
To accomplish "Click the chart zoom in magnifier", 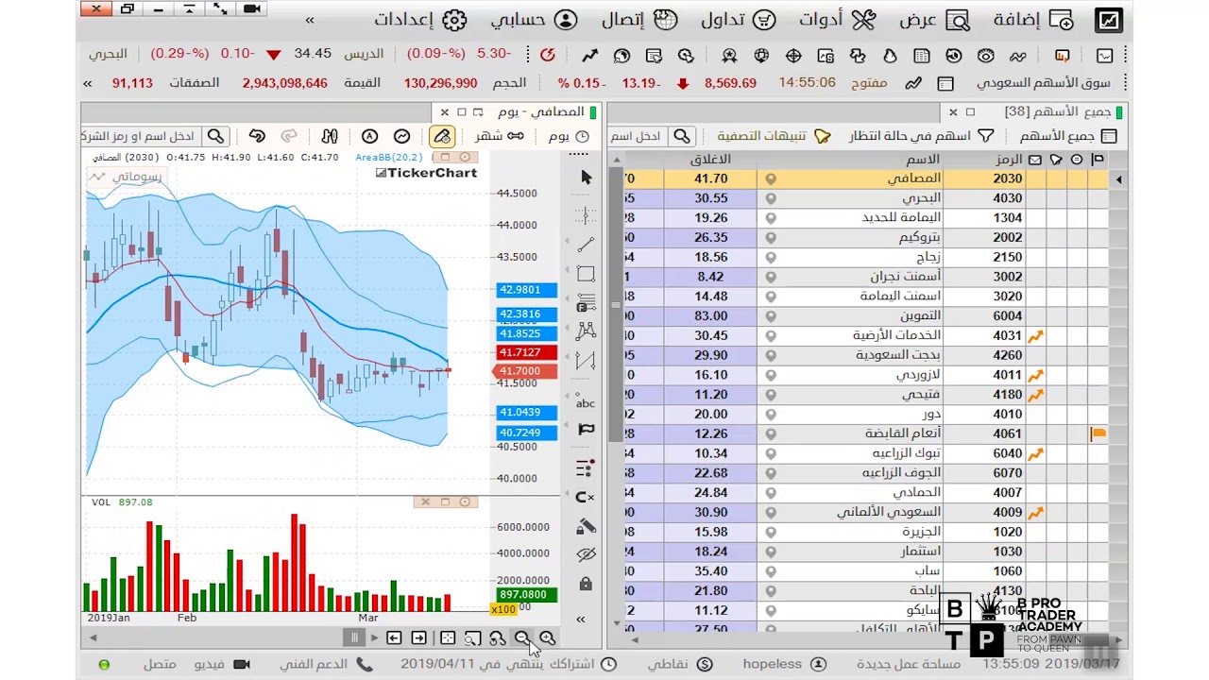I will point(547,638).
